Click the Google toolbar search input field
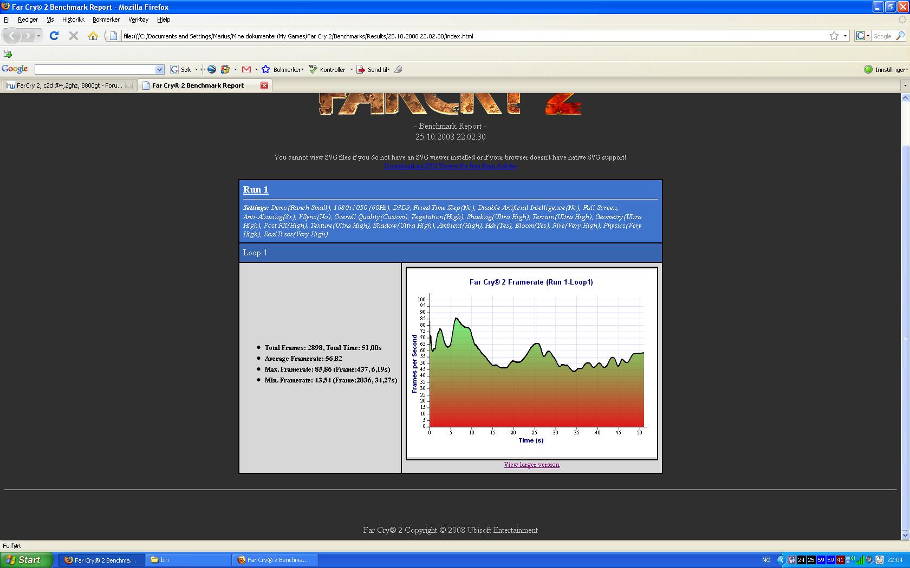 point(95,69)
